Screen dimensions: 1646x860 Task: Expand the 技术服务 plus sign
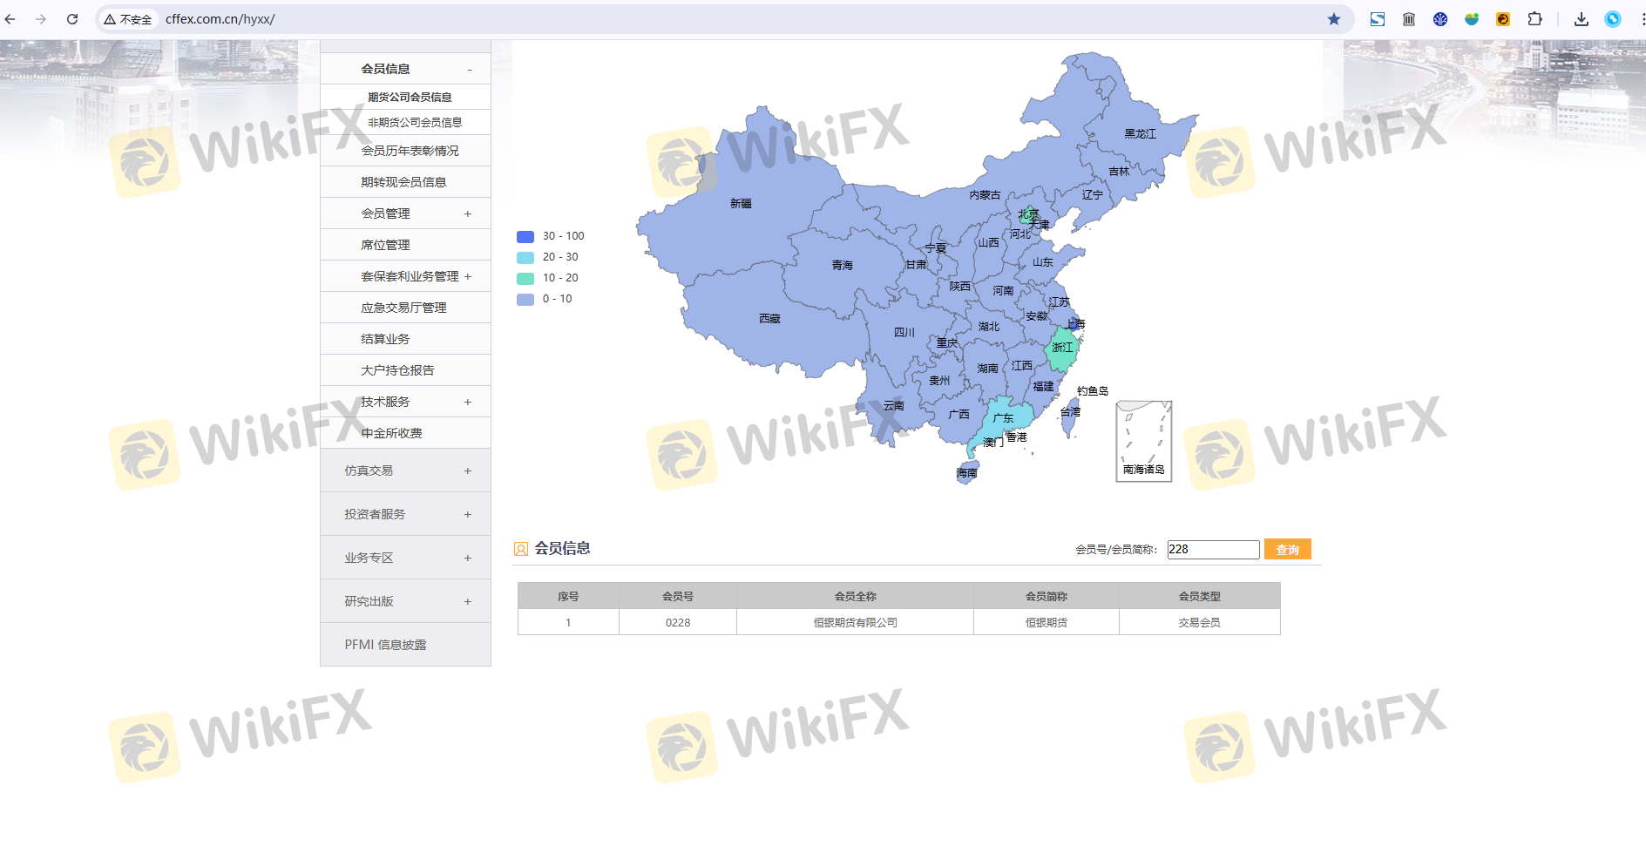pyautogui.click(x=468, y=403)
